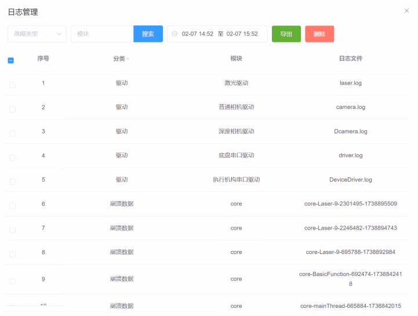Screen dimensions: 418x316
Task: Click the 激光驱动 module cell
Action: coord(236,83)
